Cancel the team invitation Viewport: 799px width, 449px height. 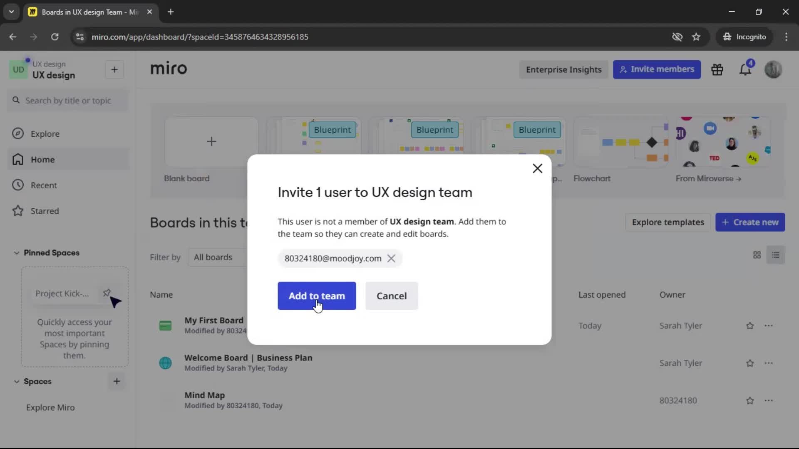tap(392, 296)
